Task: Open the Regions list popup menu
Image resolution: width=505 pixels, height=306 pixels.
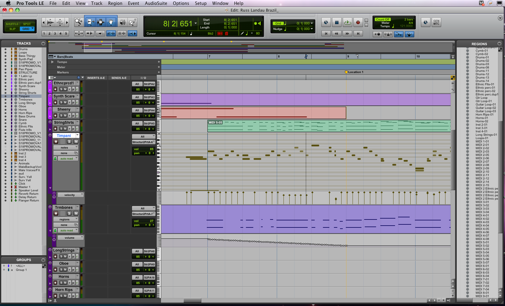Action: [499, 44]
